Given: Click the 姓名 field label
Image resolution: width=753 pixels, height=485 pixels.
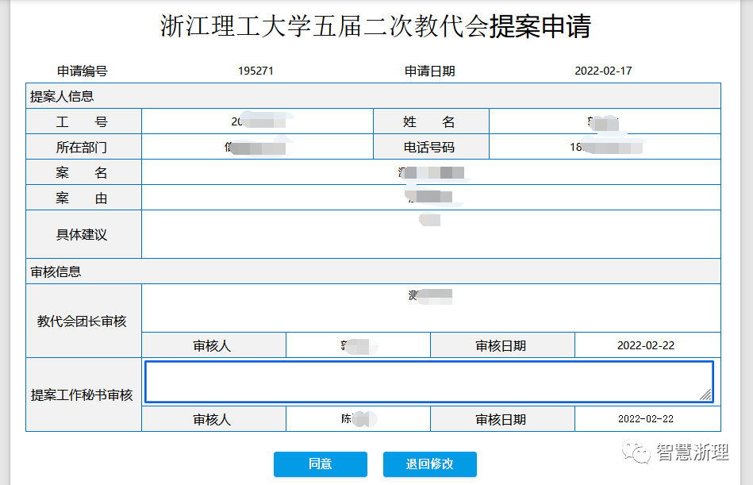Looking at the screenshot, I should [429, 122].
